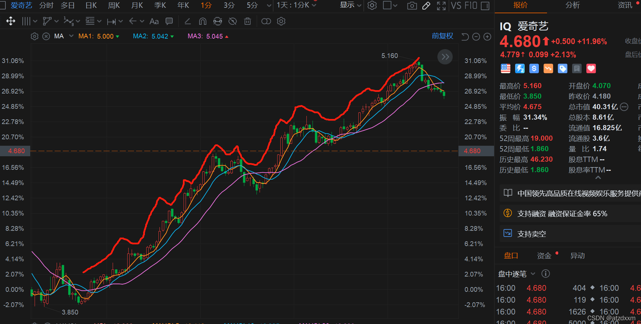Open drawing toolbar settings gear
This screenshot has height=324, width=641.
point(281,21)
